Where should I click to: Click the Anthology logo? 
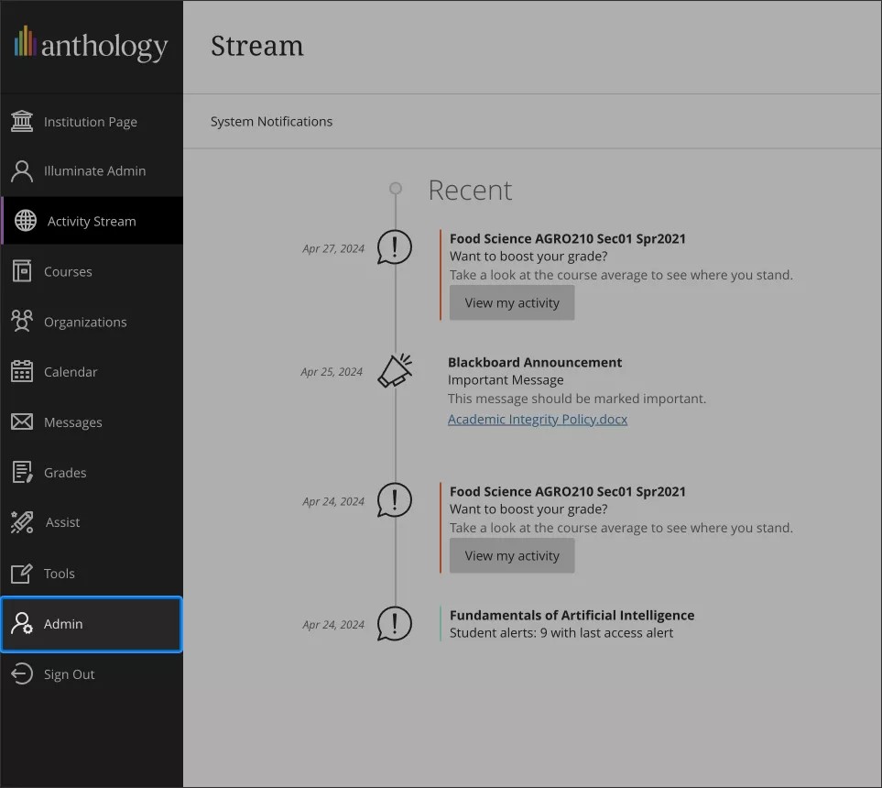91,44
